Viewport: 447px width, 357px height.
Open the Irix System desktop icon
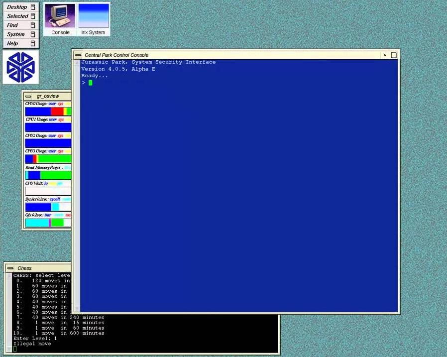point(93,19)
